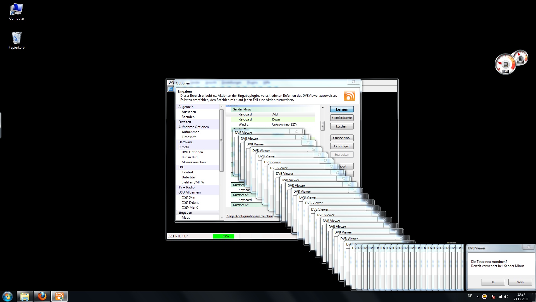Click Nein in the DVB Viewer dialog
Screen dimensions: 536x302
coord(520,282)
